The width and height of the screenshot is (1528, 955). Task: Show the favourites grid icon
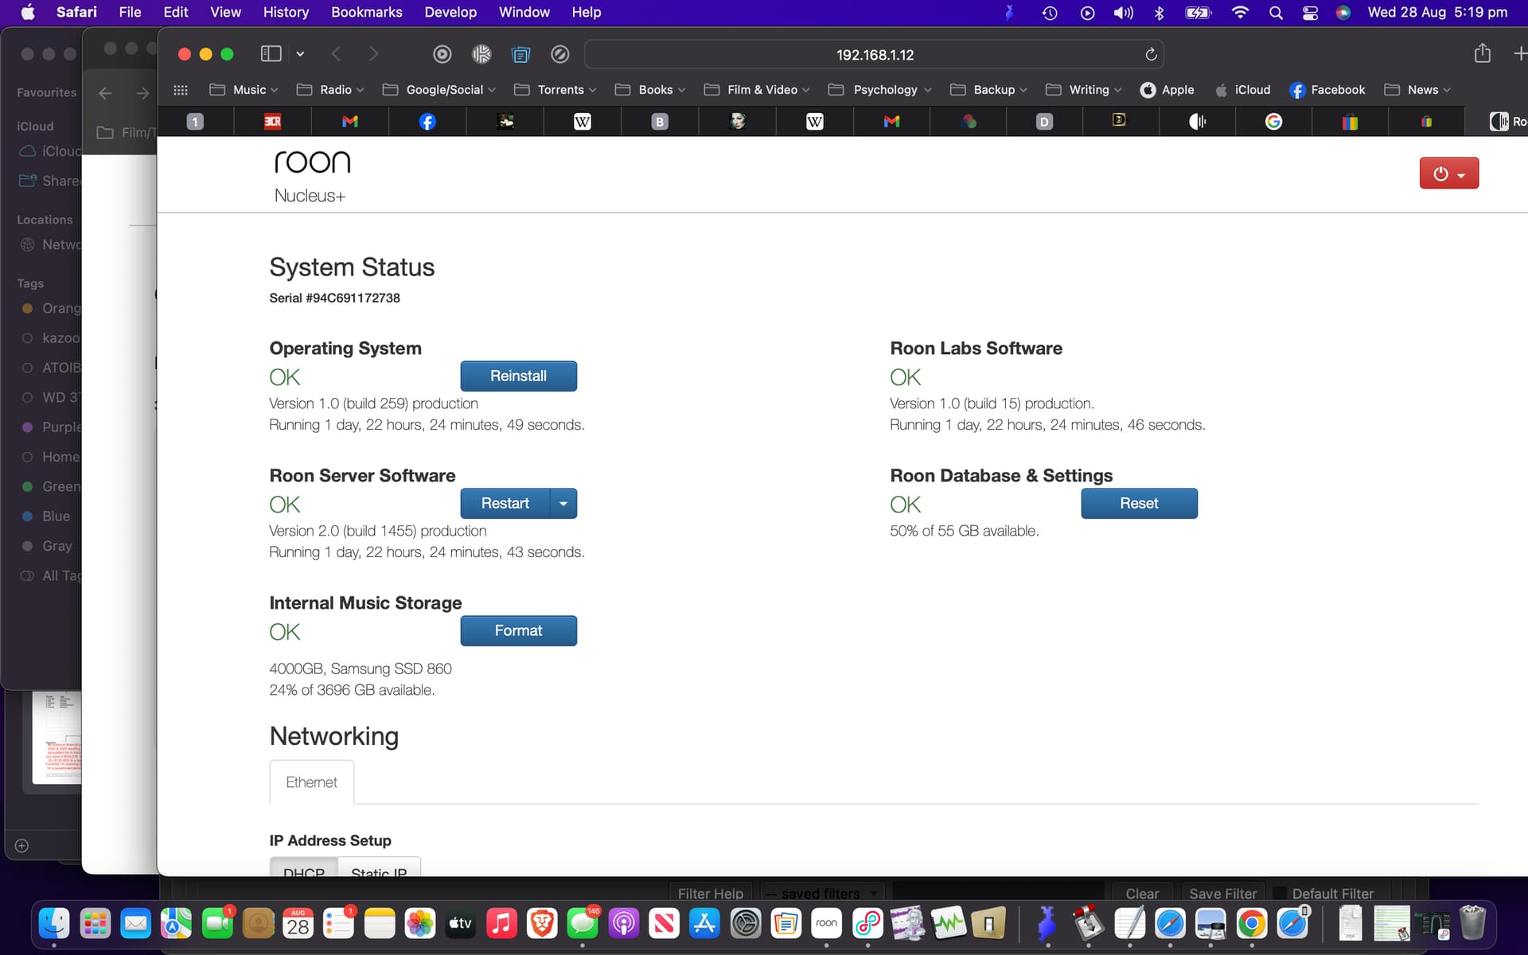click(181, 90)
